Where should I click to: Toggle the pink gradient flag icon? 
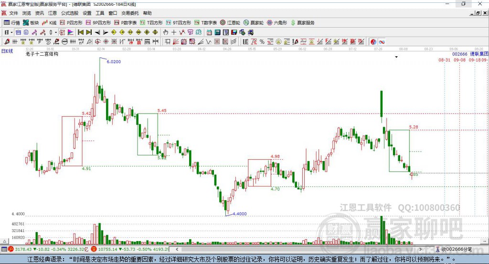(x=71, y=32)
